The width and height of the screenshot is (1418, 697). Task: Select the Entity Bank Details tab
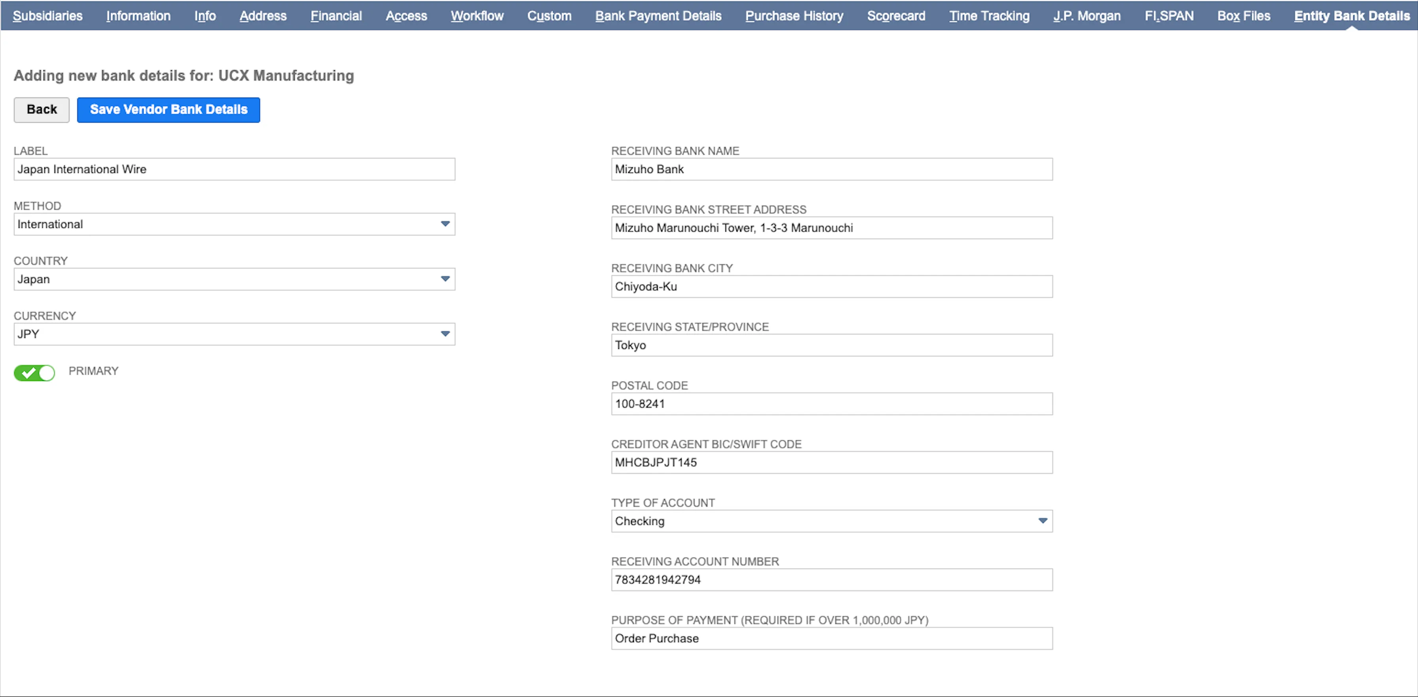[1352, 16]
